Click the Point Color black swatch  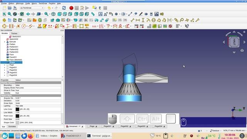point(17,116)
